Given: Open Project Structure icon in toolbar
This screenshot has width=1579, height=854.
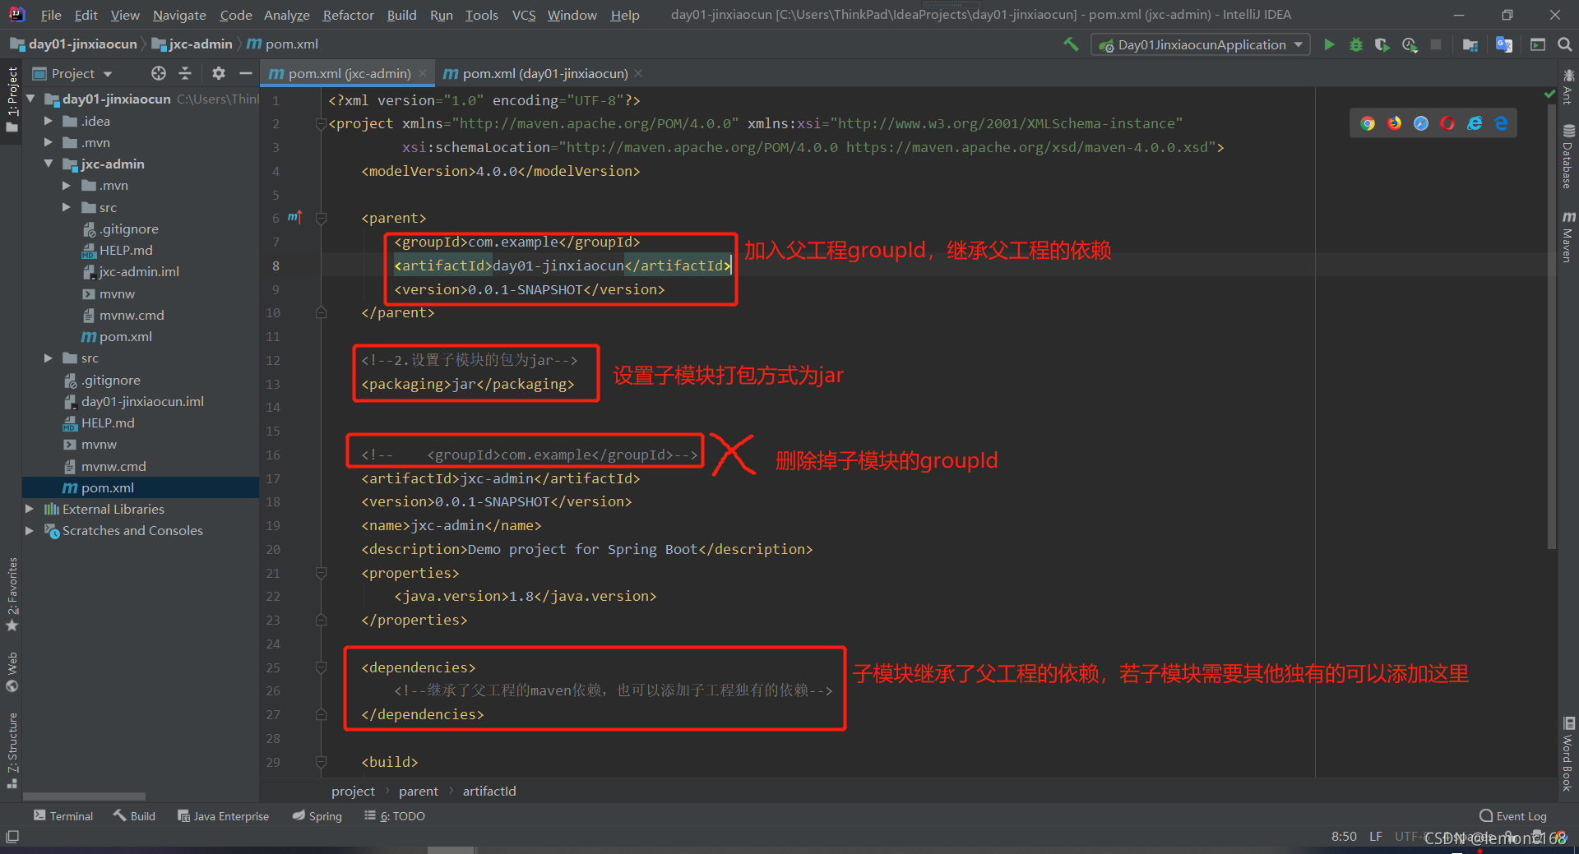Looking at the screenshot, I should [x=1470, y=44].
